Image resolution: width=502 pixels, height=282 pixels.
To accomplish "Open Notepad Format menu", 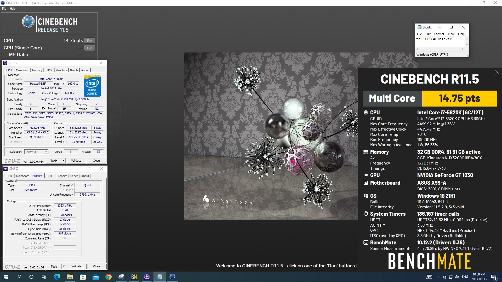I will click(439, 34).
